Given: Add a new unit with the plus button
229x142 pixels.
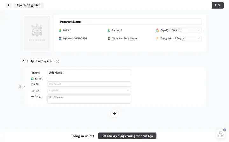Looking at the screenshot, I should pyautogui.click(x=114, y=113).
